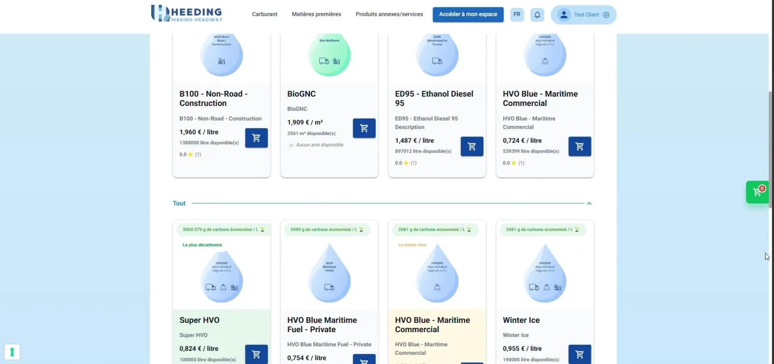Click the Tout section label

179,203
